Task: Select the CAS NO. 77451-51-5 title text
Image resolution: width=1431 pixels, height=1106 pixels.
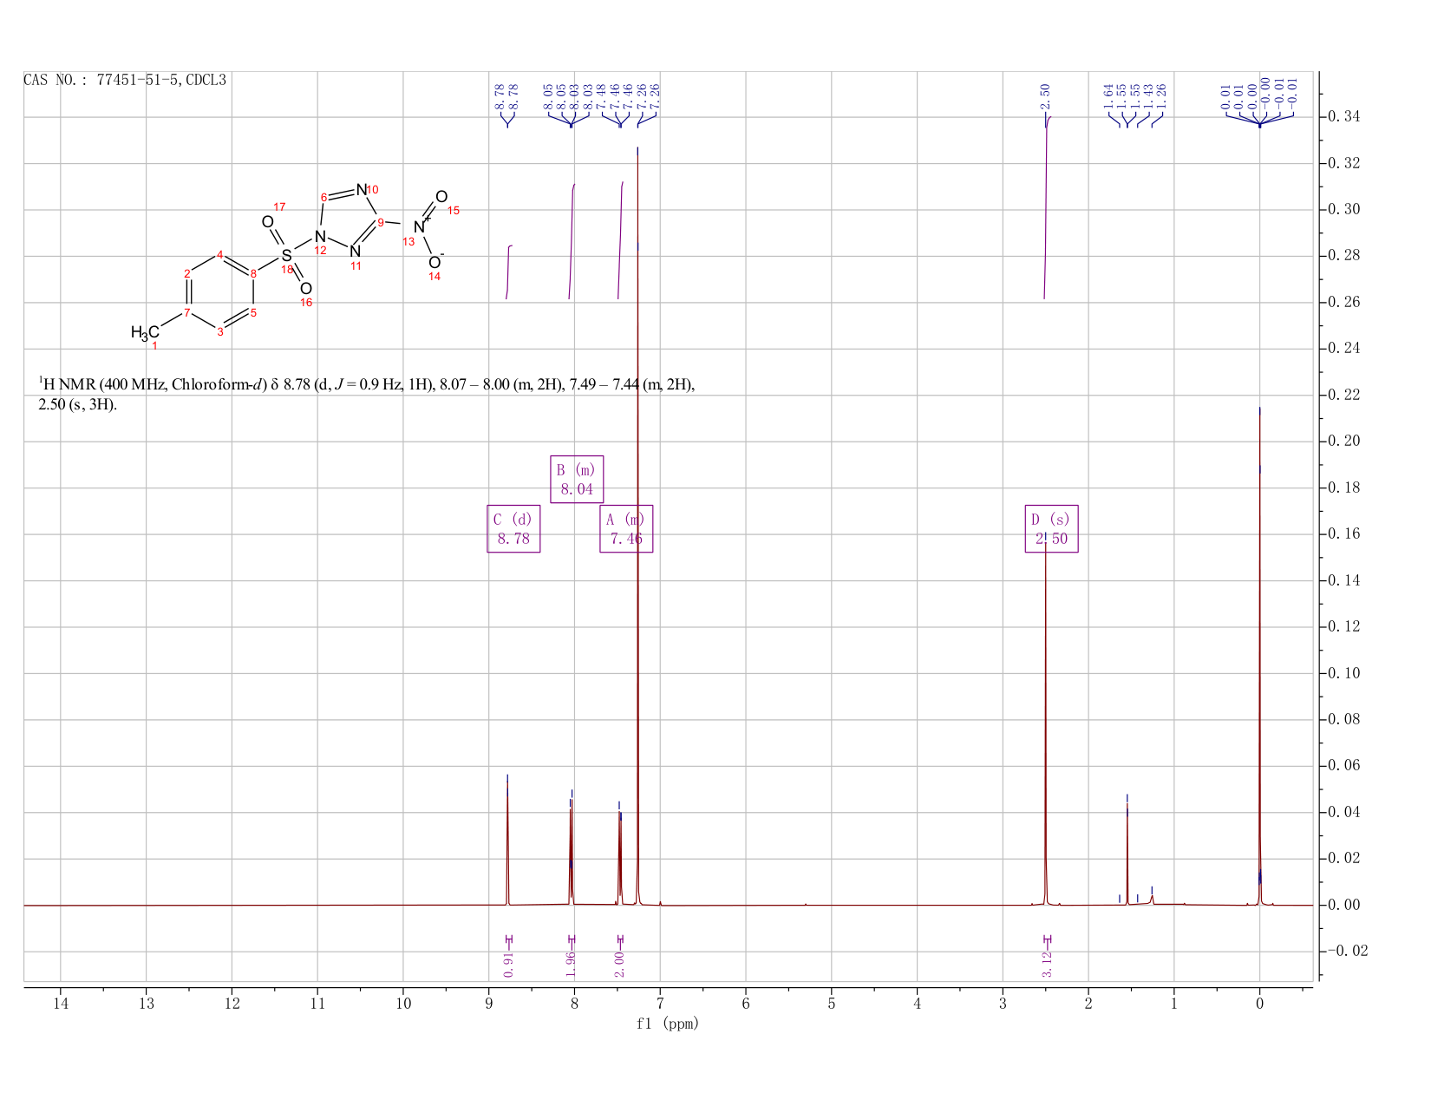Action: tap(125, 80)
